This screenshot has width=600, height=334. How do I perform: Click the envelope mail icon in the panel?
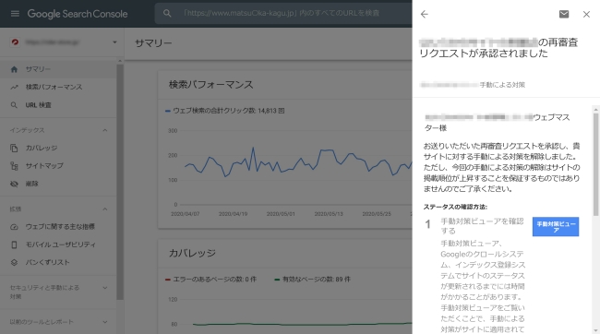click(564, 14)
